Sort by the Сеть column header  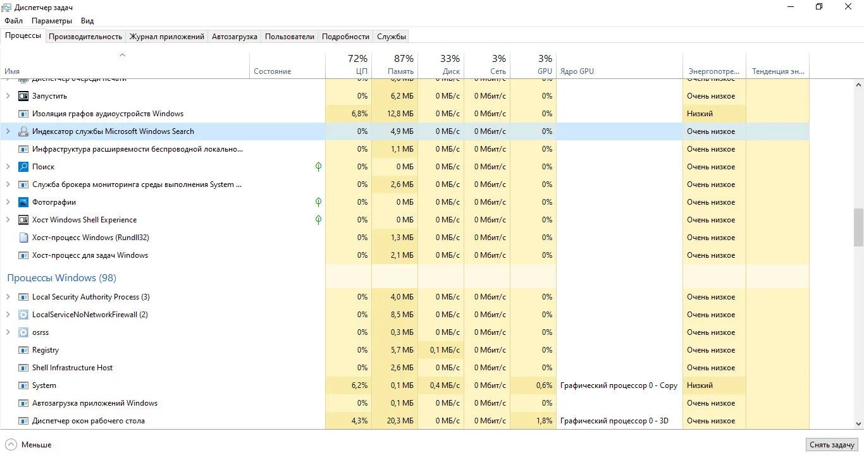(487, 64)
